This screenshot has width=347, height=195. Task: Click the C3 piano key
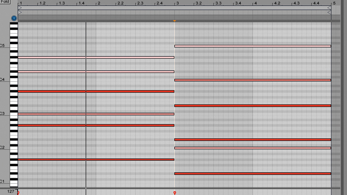pyautogui.click(x=14, y=114)
